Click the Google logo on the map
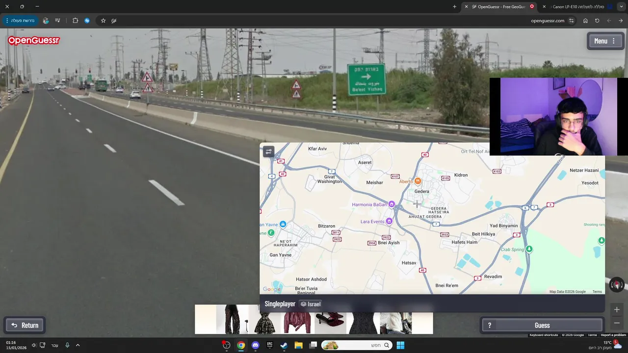The image size is (628, 353). pos(272,289)
